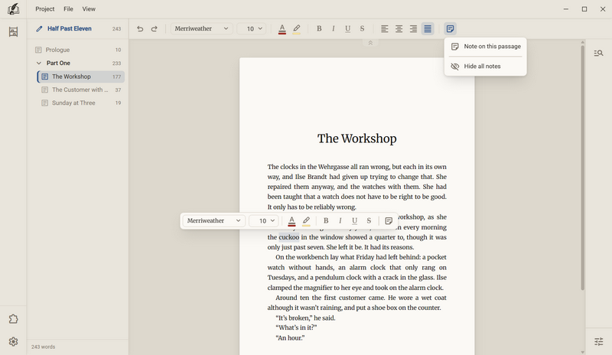
Task: Collapse toolbar with the double chevron
Action: pos(370,43)
